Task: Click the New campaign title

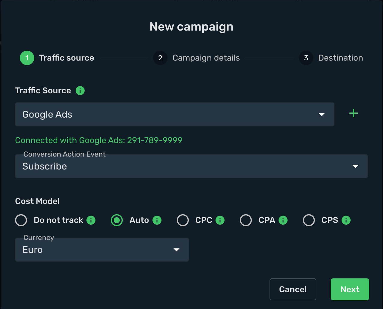Action: coord(191,27)
